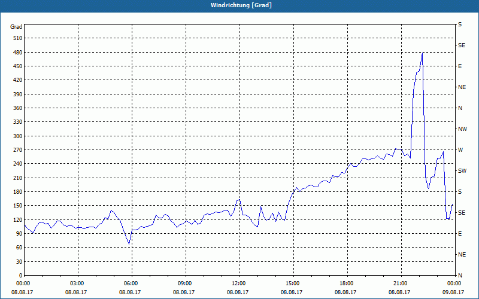Click the 300 y-axis value

(17, 136)
